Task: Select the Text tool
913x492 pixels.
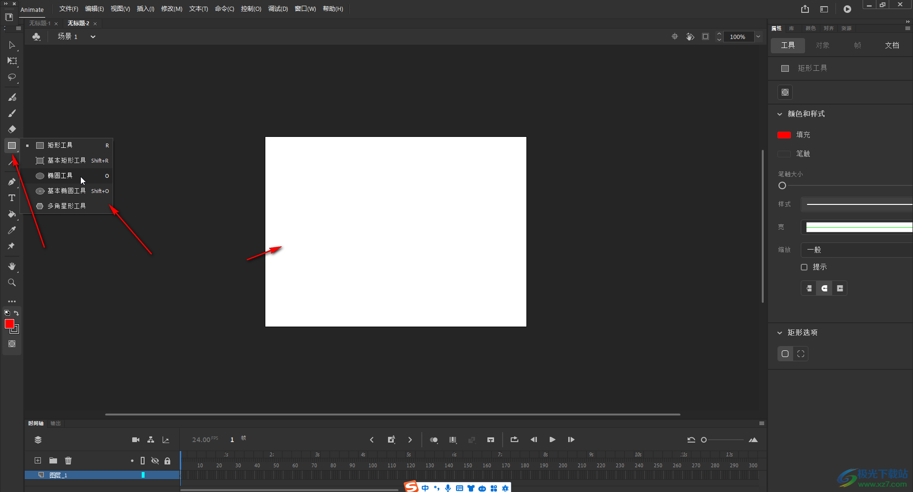Action: (12, 198)
